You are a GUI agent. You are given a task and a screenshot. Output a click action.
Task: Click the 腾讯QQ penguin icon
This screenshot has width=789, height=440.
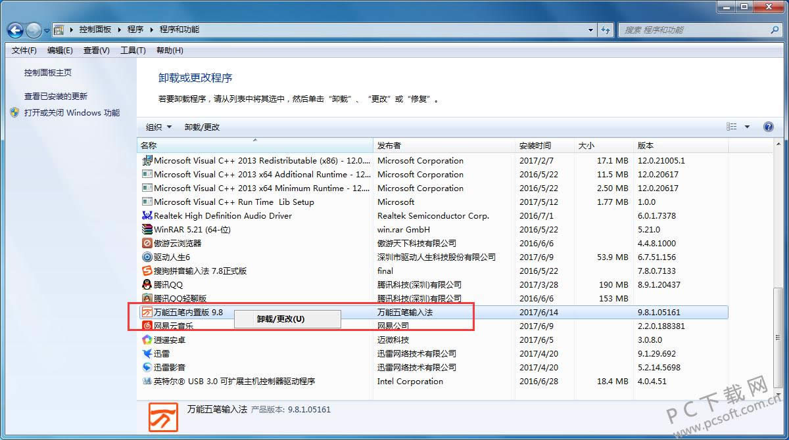click(147, 285)
